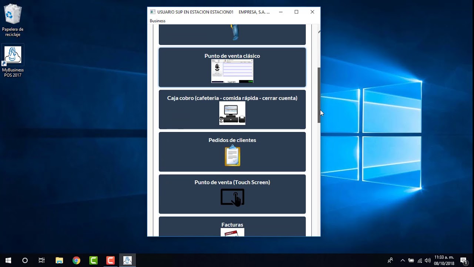Open the network Wi-Fi tray icon
Image resolution: width=474 pixels, height=267 pixels.
point(420,260)
